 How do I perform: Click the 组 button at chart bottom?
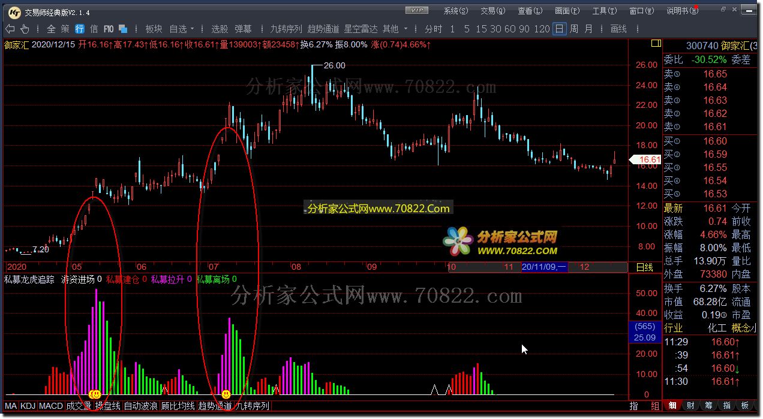click(655, 406)
